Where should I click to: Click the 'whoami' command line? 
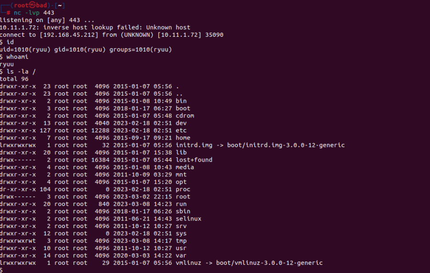click(x=14, y=57)
